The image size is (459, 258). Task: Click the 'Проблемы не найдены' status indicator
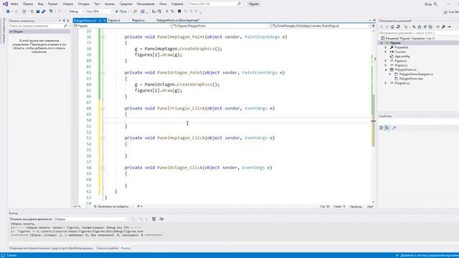[111, 206]
